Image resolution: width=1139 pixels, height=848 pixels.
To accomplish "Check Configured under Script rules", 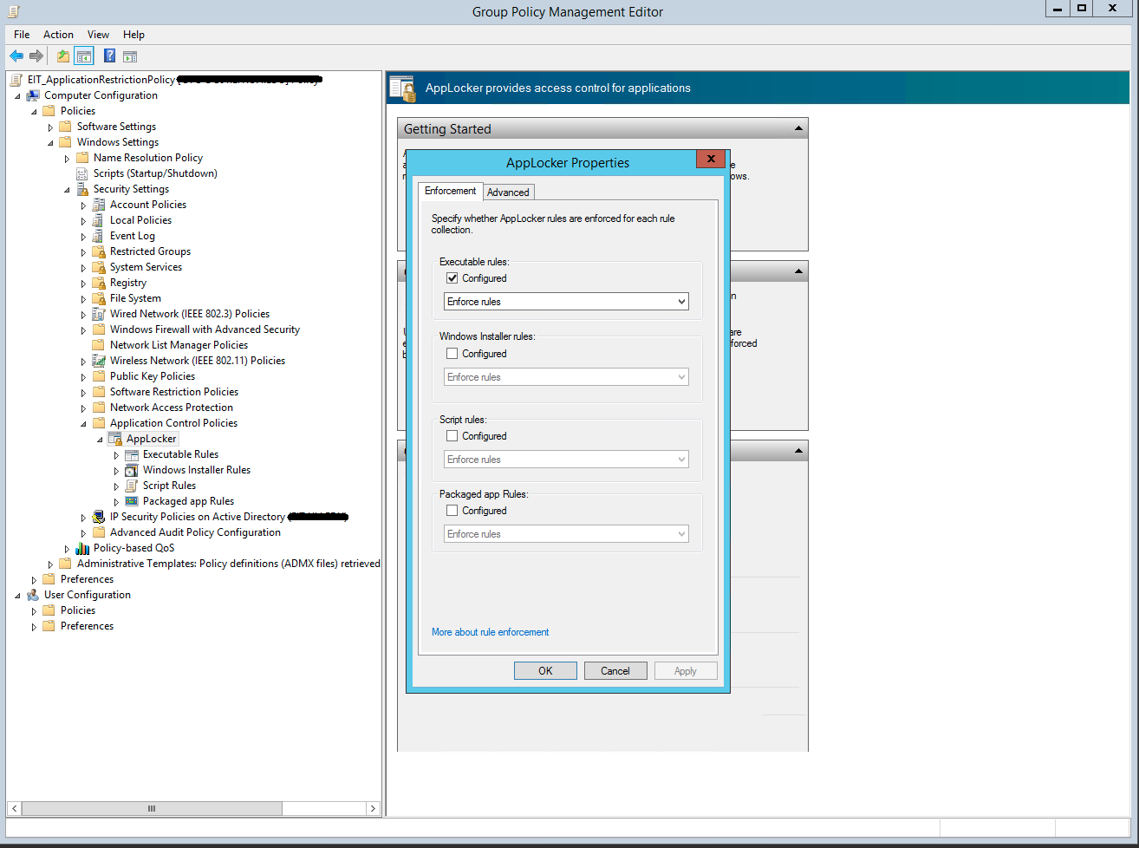I will pyautogui.click(x=452, y=436).
